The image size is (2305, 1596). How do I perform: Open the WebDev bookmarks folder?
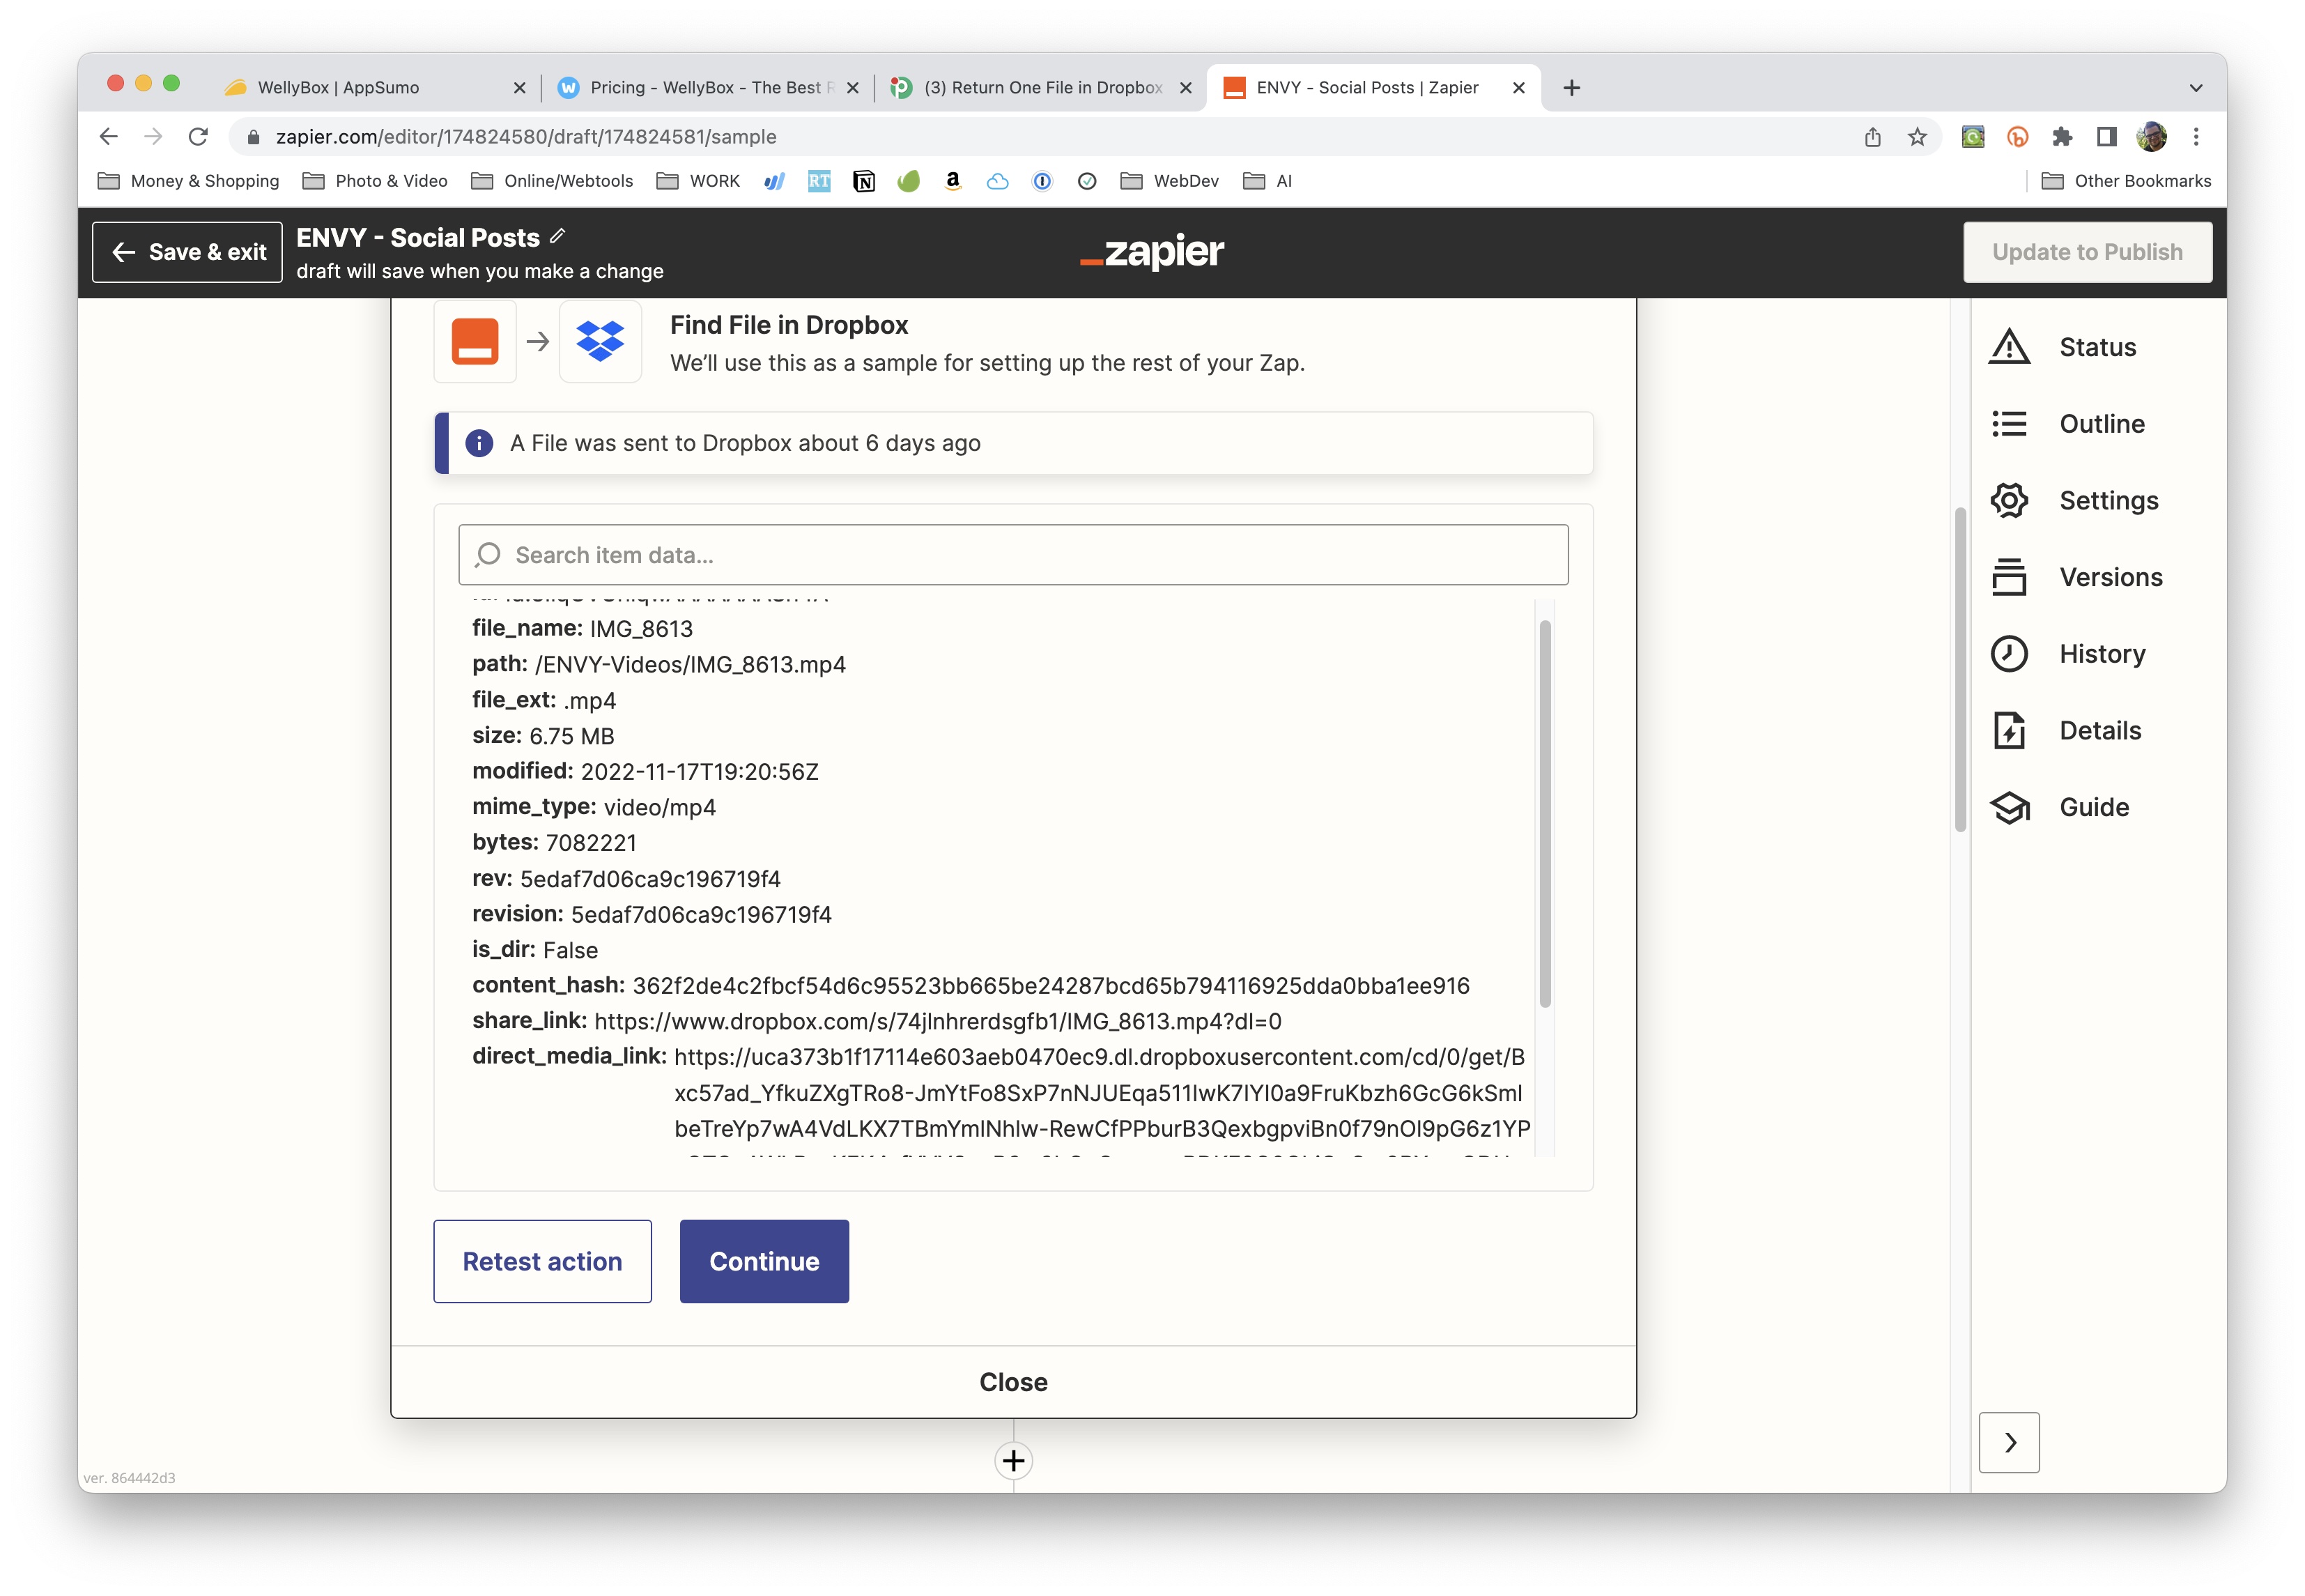[1169, 181]
